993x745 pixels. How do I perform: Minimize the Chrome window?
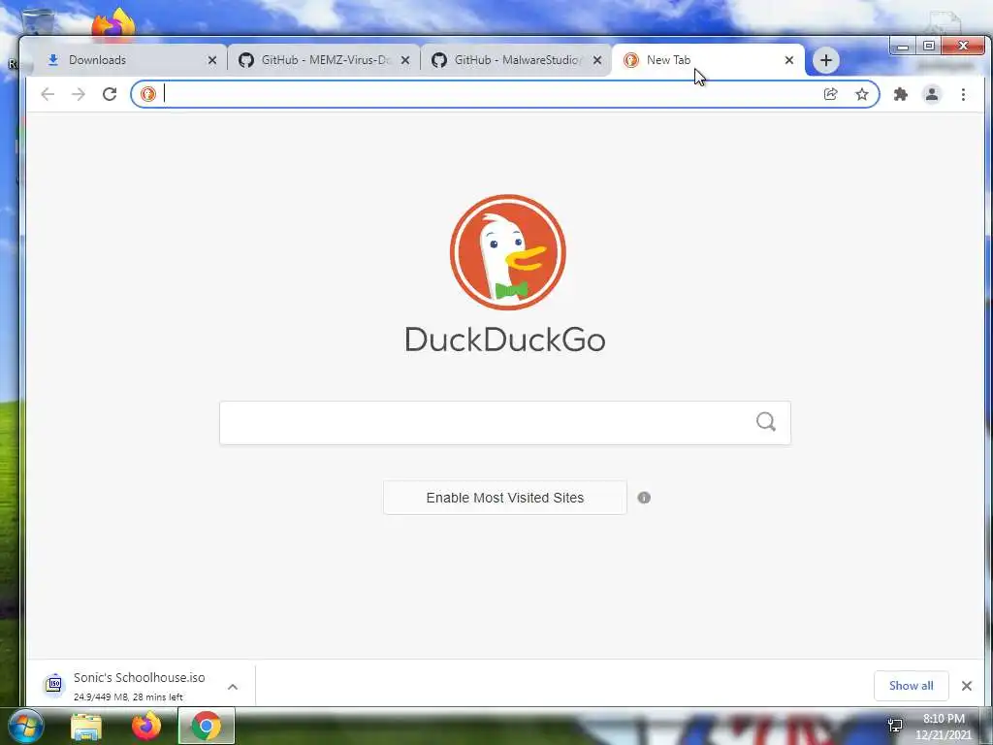903,47
